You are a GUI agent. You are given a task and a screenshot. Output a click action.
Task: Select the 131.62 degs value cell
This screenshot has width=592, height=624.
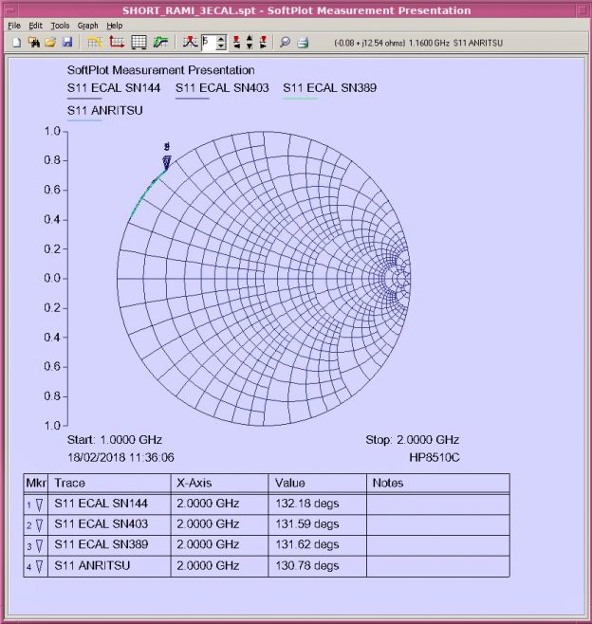[x=317, y=545]
